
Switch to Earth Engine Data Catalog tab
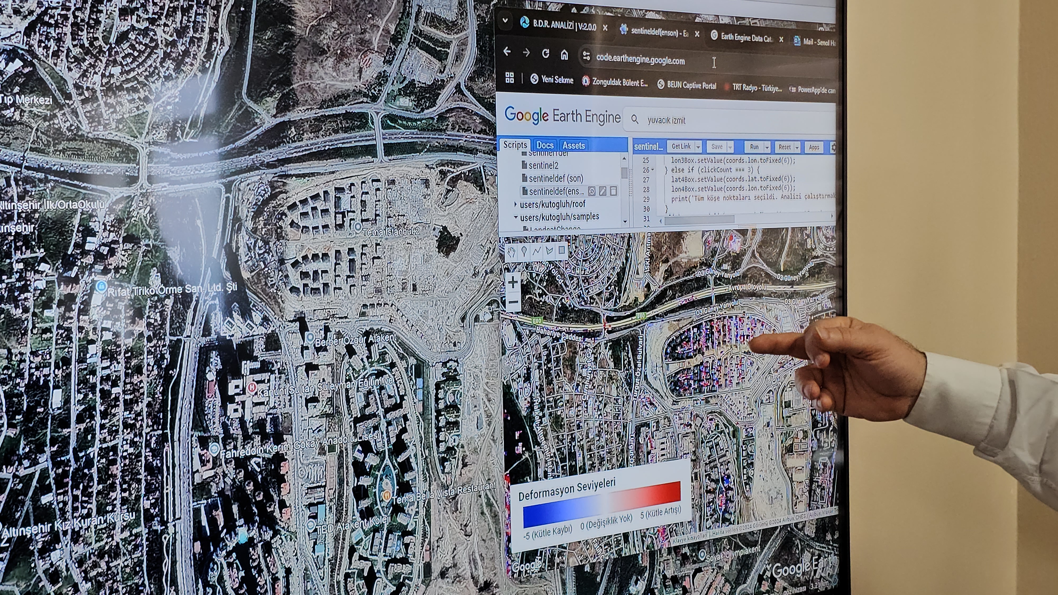(x=747, y=37)
